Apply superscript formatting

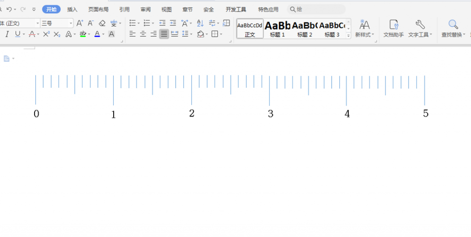[x=46, y=34]
